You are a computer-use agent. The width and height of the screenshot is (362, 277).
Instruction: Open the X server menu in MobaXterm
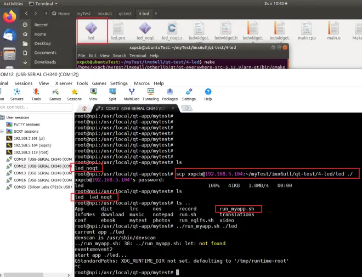(64, 83)
